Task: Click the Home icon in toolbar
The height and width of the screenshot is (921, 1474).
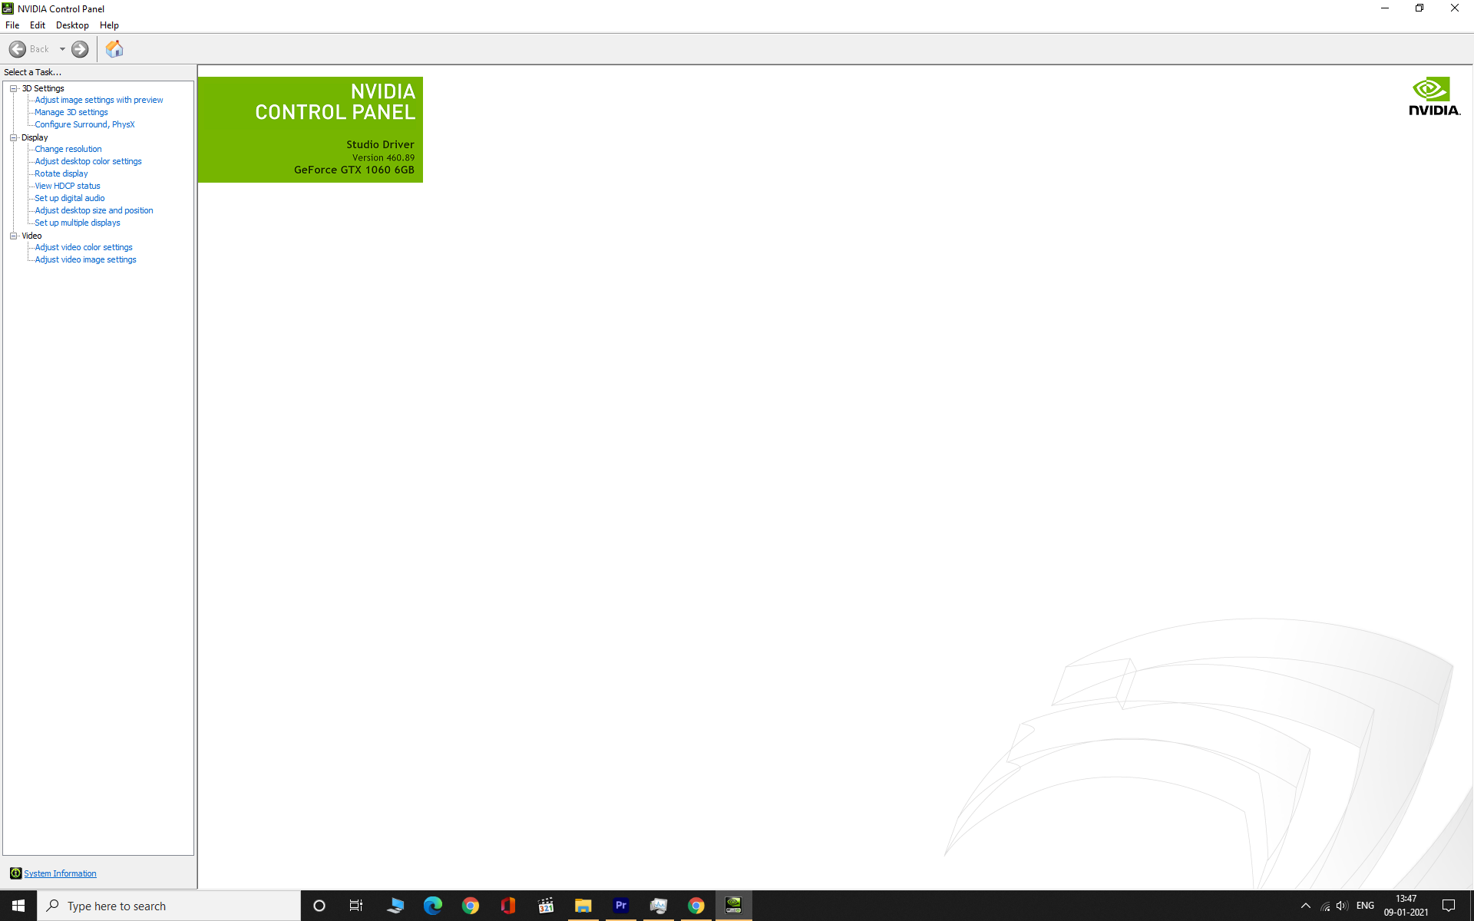Action: pos(114,49)
